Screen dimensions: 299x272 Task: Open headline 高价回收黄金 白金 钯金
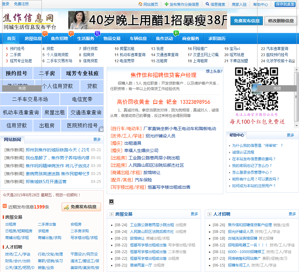[164, 102]
